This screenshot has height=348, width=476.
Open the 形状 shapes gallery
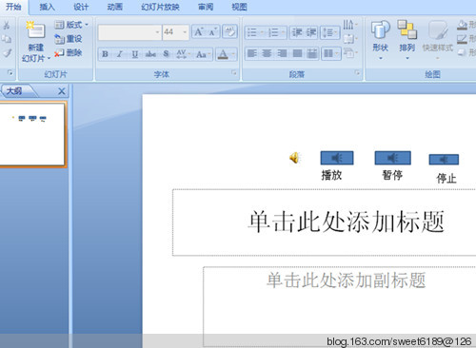pos(380,40)
